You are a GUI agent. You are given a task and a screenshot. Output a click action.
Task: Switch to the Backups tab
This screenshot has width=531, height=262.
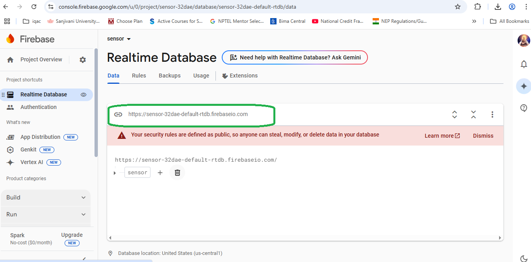point(170,76)
